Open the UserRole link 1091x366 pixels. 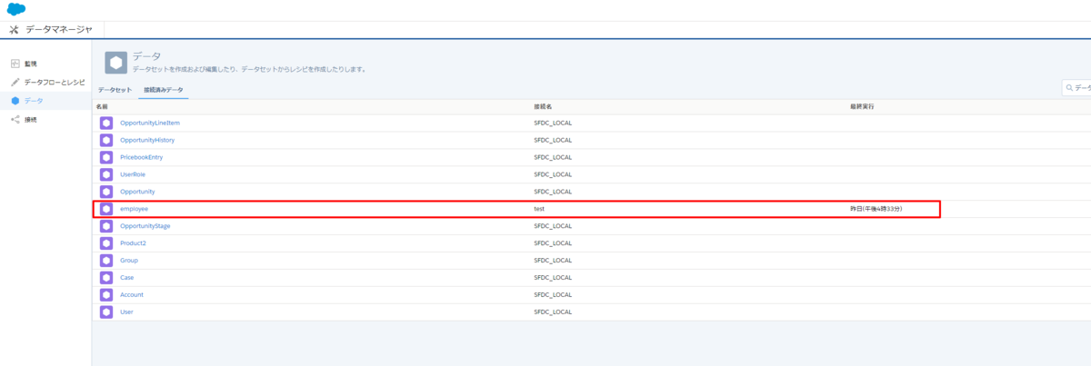click(x=133, y=174)
